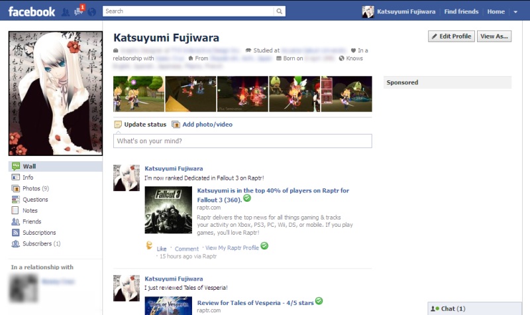The image size is (530, 315).
Task: Click the Subscribers icon in the sidebar
Action: click(15, 243)
